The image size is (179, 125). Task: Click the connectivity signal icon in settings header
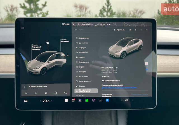pyautogui.click(x=147, y=30)
